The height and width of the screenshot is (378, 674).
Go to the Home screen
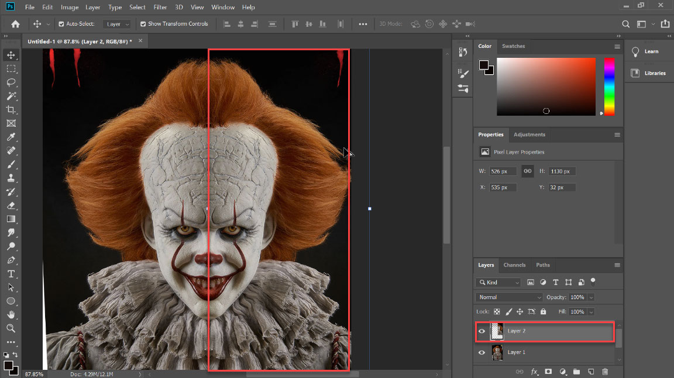click(x=15, y=24)
